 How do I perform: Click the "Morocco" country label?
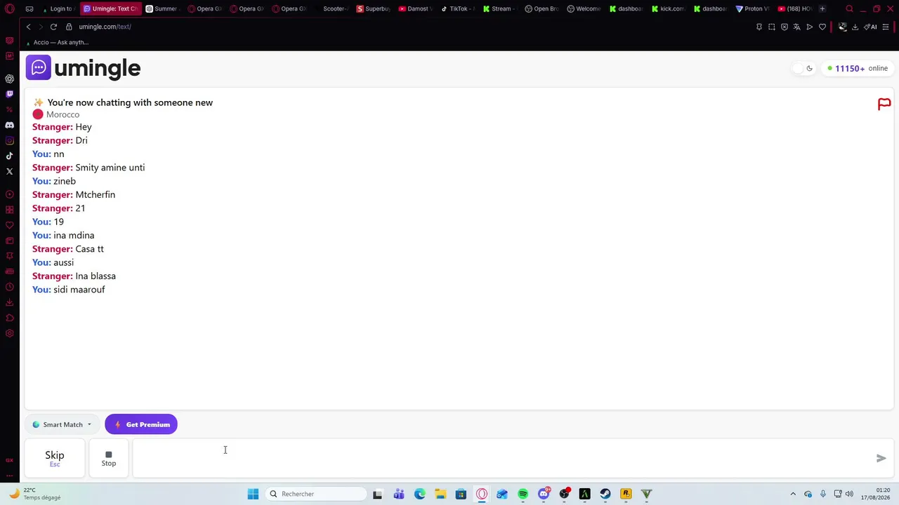point(63,114)
